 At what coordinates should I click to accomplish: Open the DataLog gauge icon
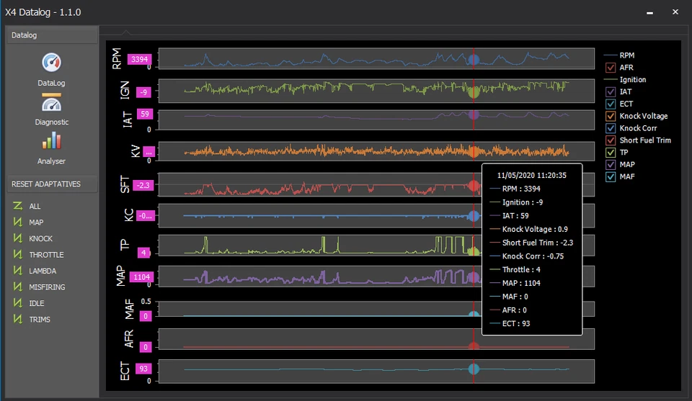pyautogui.click(x=52, y=63)
